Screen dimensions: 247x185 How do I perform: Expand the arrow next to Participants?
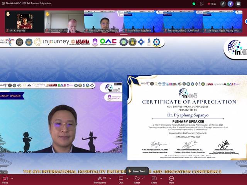coord(110,178)
